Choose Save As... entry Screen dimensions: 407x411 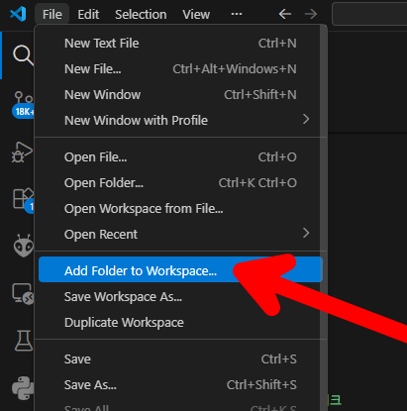click(180, 385)
